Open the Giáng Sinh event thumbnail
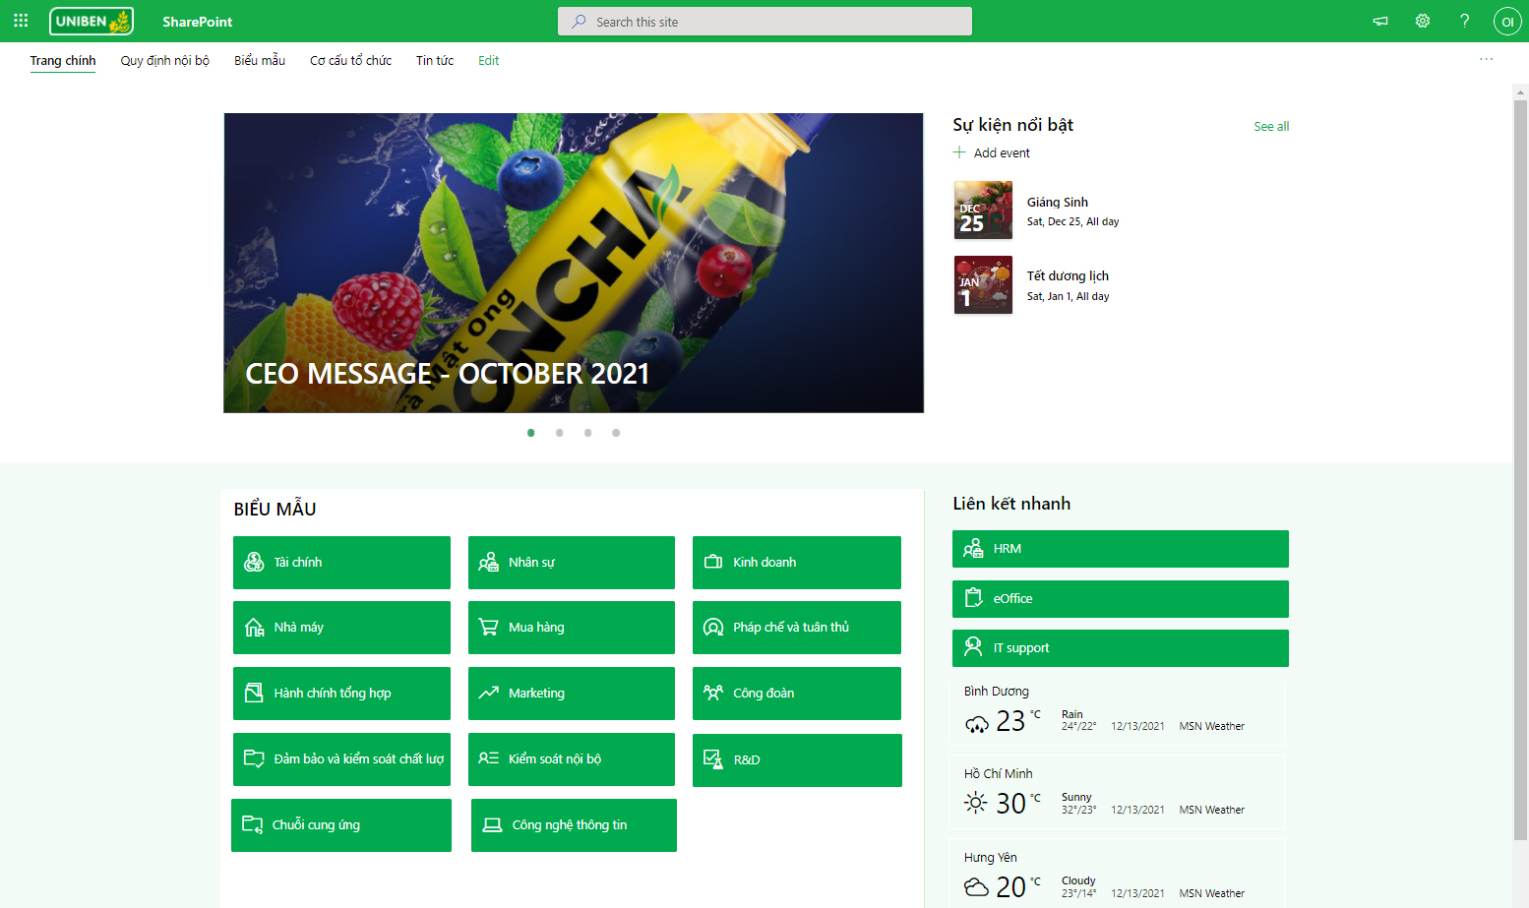The height and width of the screenshot is (908, 1529). pyautogui.click(x=983, y=211)
